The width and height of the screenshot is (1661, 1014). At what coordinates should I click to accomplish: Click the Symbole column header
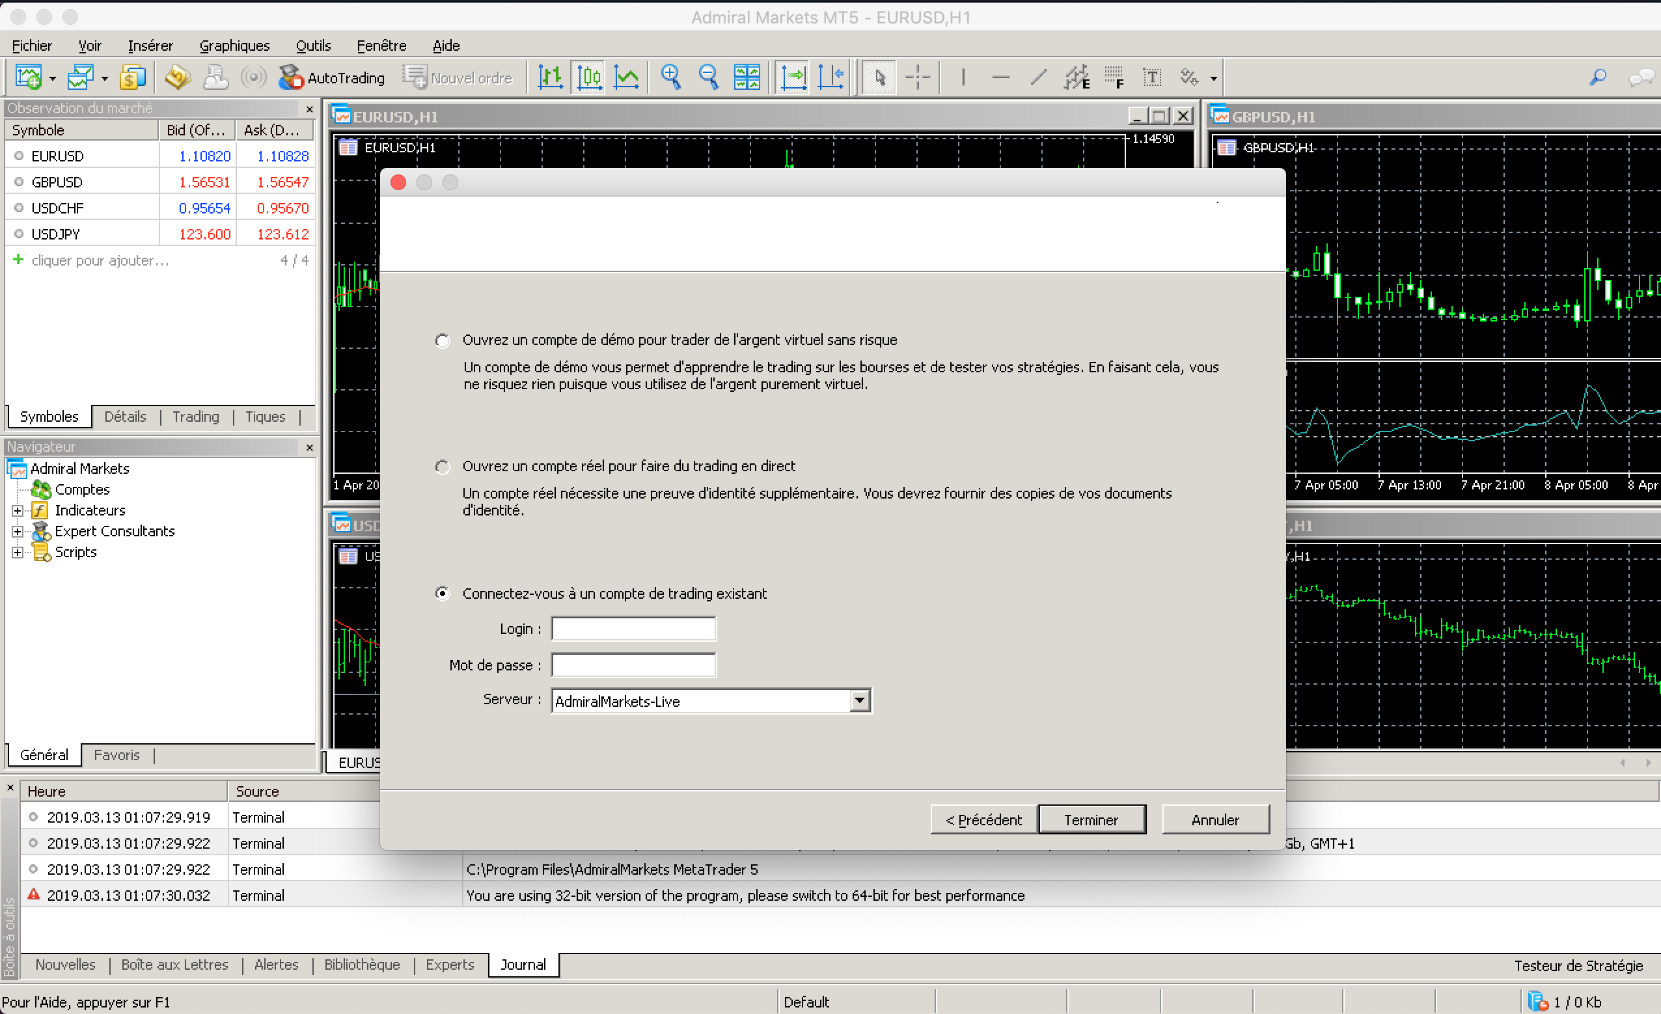[x=81, y=130]
